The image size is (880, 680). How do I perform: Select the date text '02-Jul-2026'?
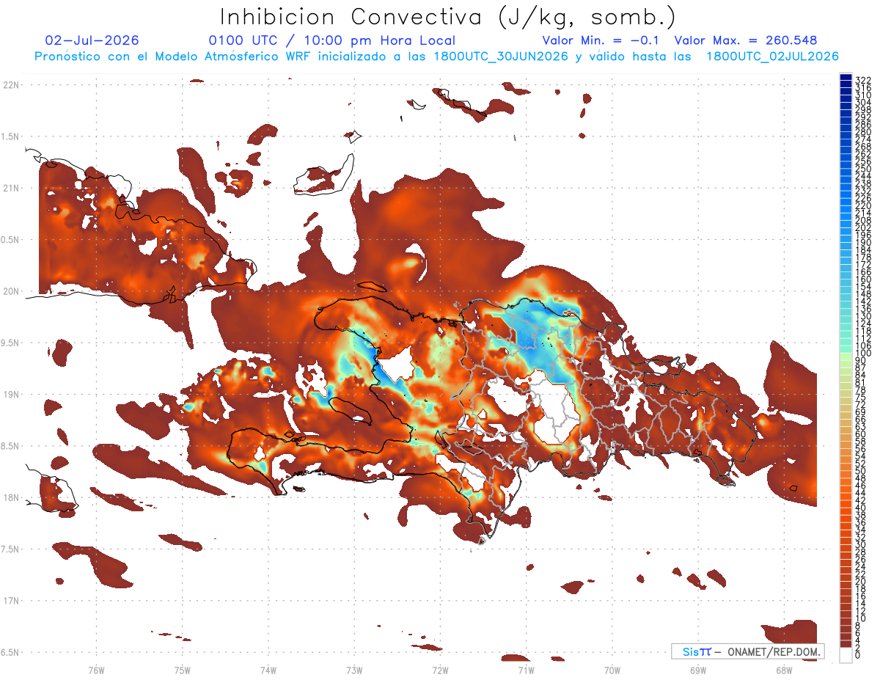point(92,41)
